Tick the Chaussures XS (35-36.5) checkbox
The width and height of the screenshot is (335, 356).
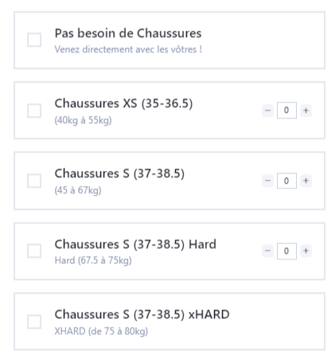tap(34, 111)
